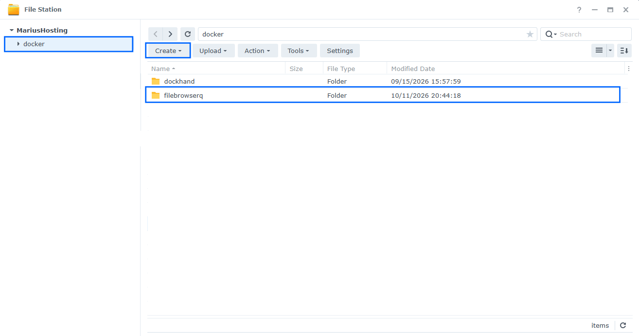This screenshot has width=639, height=336.
Task: Open the Tools dropdown menu
Action: coord(299,51)
